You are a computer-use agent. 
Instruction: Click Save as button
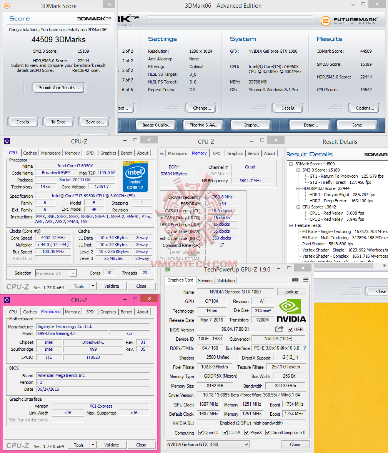pos(95,122)
